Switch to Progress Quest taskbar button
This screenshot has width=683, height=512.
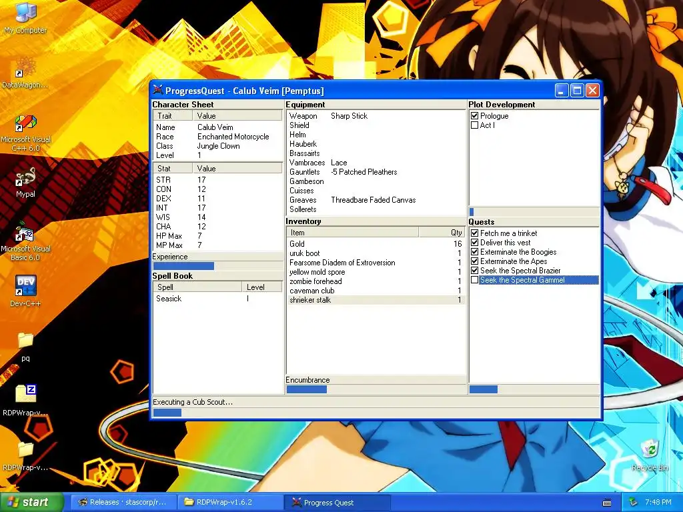click(x=337, y=503)
